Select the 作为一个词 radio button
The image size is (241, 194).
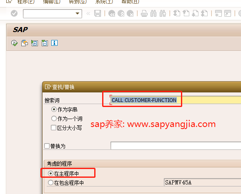[54, 119]
